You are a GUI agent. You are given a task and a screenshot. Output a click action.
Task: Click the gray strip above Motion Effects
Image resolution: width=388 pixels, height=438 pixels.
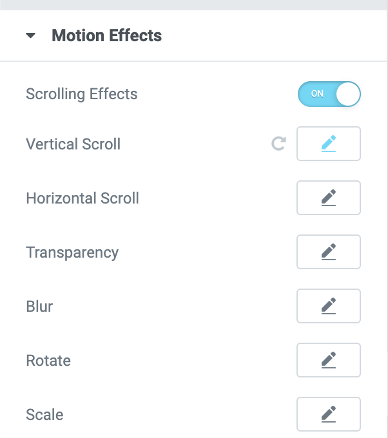click(193, 5)
